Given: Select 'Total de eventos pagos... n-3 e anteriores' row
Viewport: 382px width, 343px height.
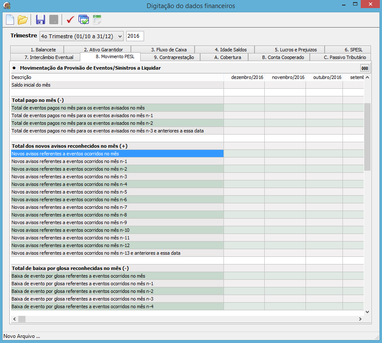Looking at the screenshot, I should click(117, 131).
